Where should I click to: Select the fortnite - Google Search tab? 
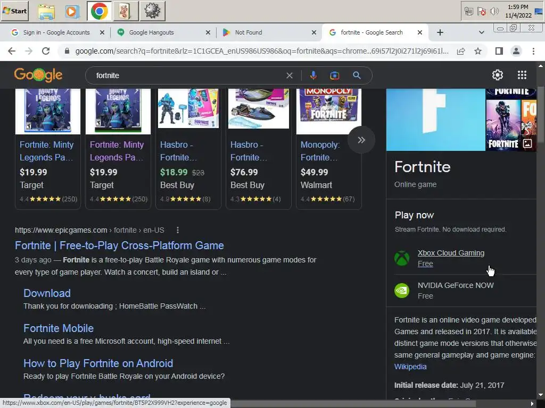point(371,32)
